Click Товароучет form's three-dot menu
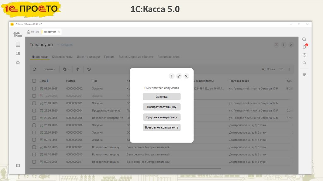Image resolution: width=323 pixels, height=181 pixels. tap(284, 45)
